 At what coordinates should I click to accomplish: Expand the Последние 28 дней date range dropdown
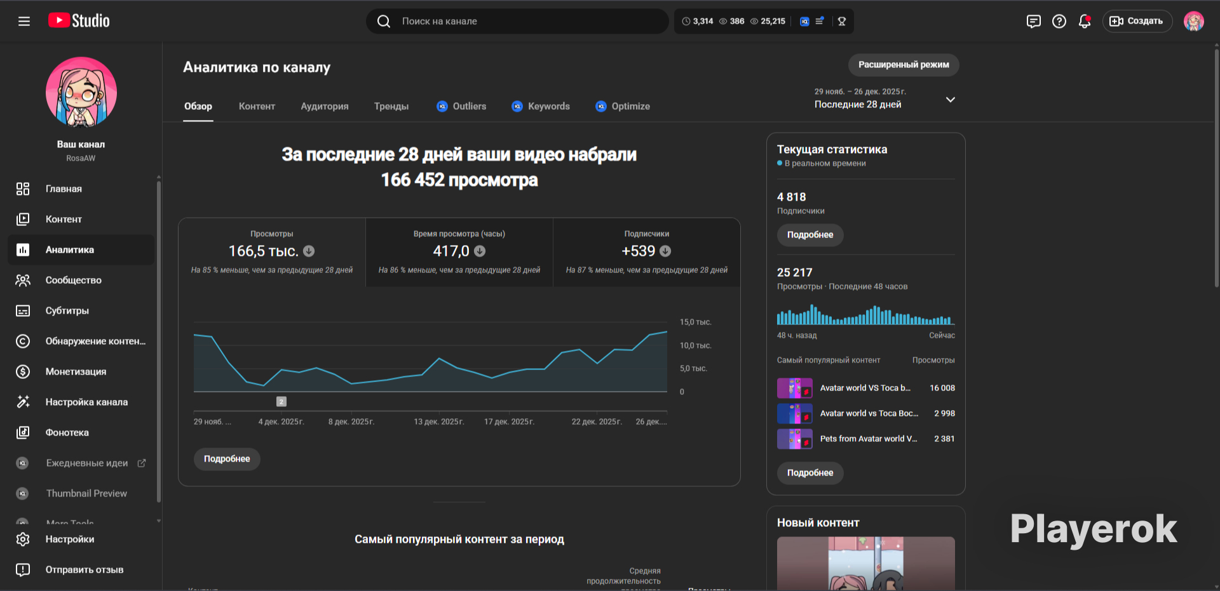[885, 99]
